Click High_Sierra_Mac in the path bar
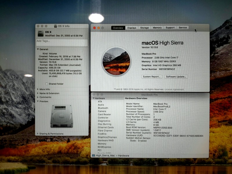 [x=105, y=155]
